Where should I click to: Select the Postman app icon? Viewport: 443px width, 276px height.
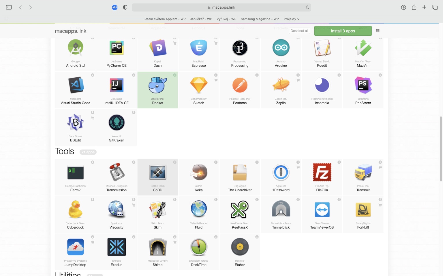coord(240,85)
